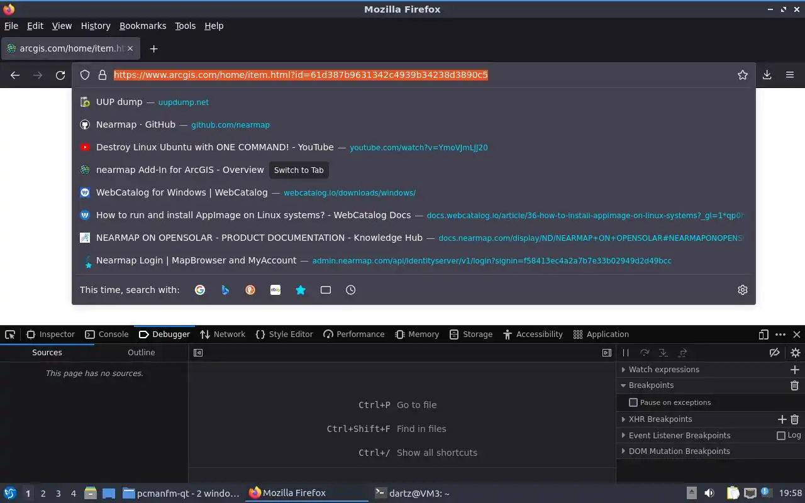805x503 pixels.
Task: Open Responsive Design Mode icon
Action: point(763,334)
